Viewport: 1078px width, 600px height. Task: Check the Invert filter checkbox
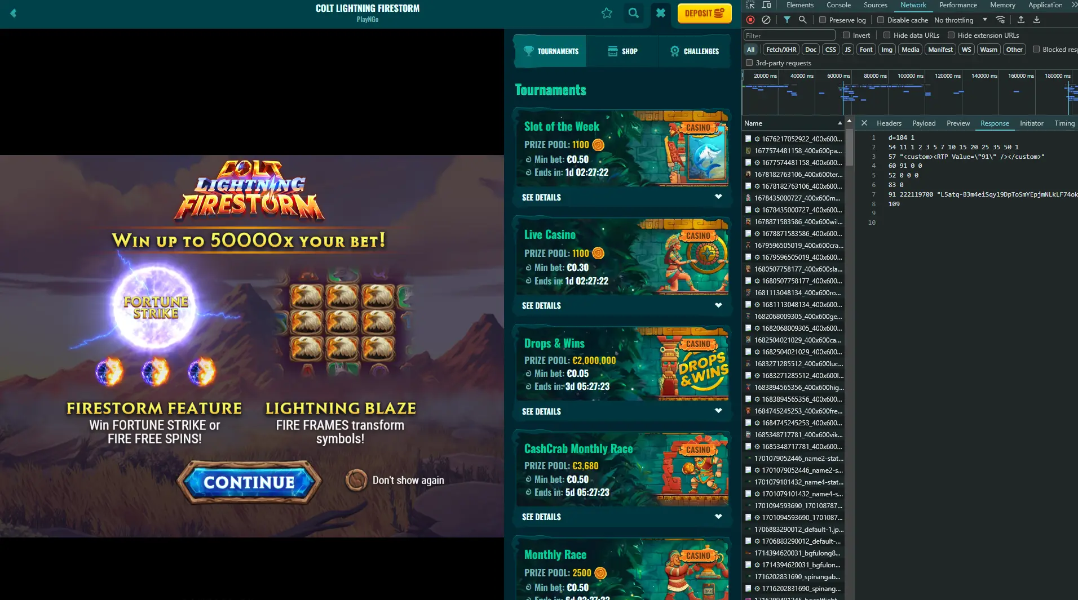tap(846, 35)
